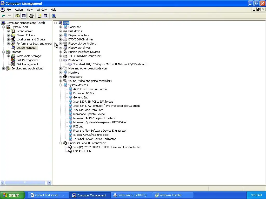Select Terminal Server Device Redirector entry
The height and width of the screenshot is (199, 266).
tap(94, 139)
